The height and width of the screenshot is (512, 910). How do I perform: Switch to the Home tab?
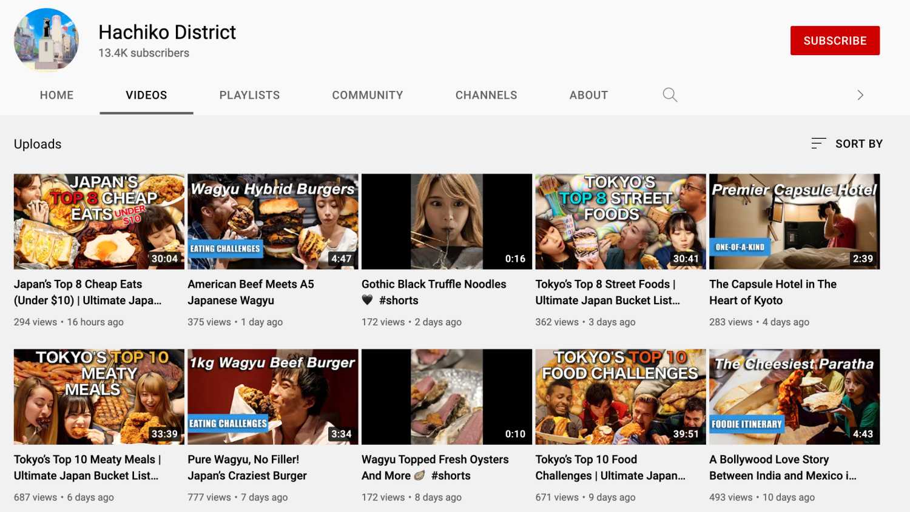point(56,95)
